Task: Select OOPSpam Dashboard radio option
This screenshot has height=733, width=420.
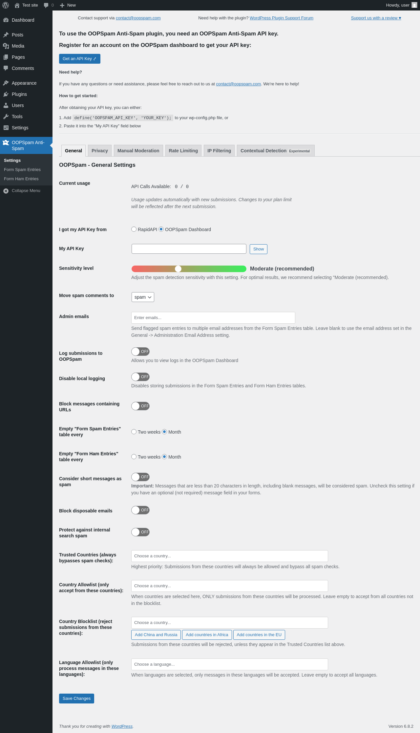Action: click(161, 229)
